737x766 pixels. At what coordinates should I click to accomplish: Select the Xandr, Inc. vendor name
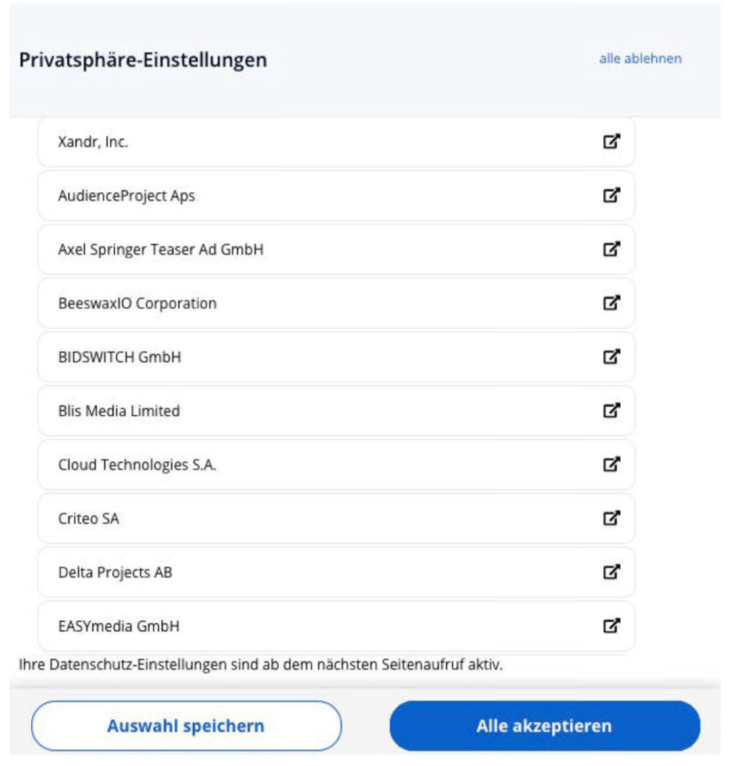[x=93, y=142]
